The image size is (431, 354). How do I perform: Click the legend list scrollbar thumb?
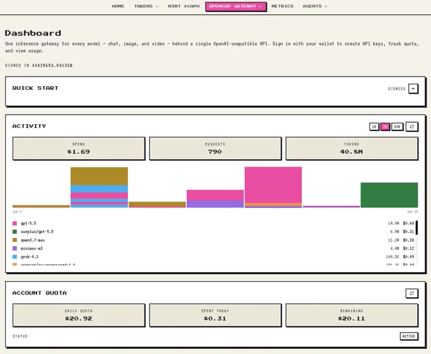[416, 227]
